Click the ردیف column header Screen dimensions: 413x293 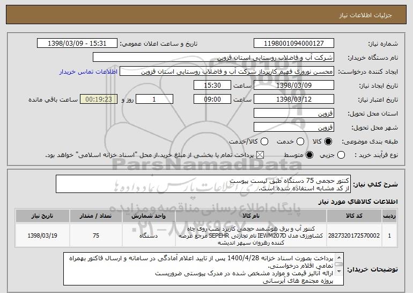tap(389, 216)
